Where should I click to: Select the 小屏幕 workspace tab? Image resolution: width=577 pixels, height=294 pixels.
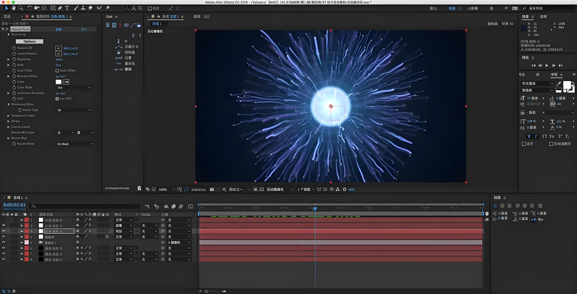pyautogui.click(x=473, y=8)
